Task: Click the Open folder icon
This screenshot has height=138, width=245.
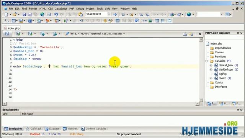Action: (x=15, y=15)
